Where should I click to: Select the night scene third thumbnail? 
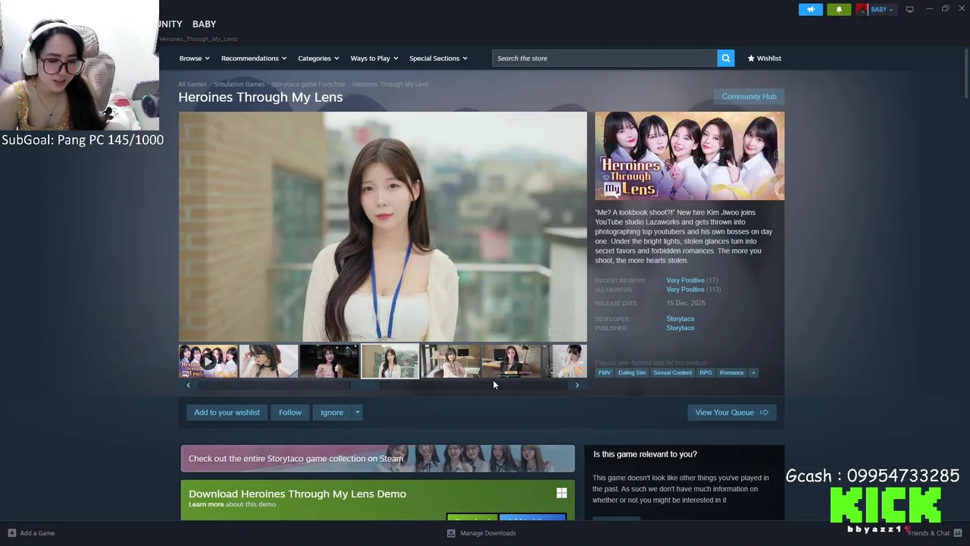click(329, 361)
